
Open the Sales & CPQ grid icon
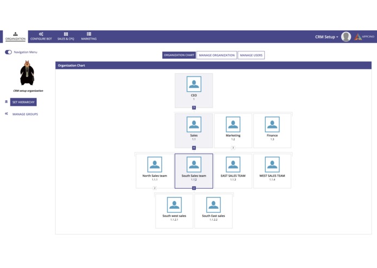click(x=66, y=34)
